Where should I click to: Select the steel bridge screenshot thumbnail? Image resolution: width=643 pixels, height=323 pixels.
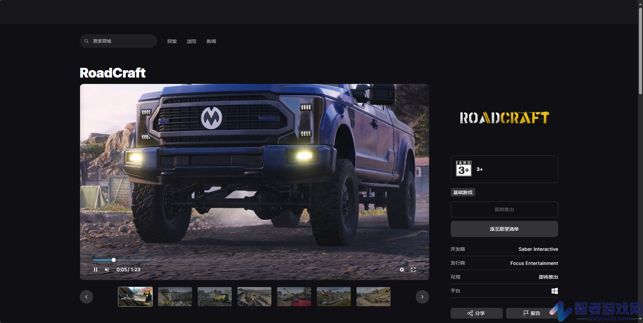click(175, 296)
